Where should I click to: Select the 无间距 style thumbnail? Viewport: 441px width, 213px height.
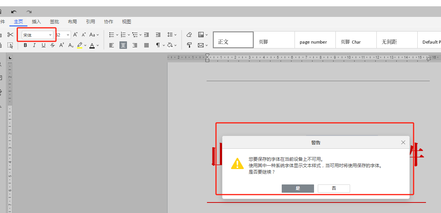point(397,40)
